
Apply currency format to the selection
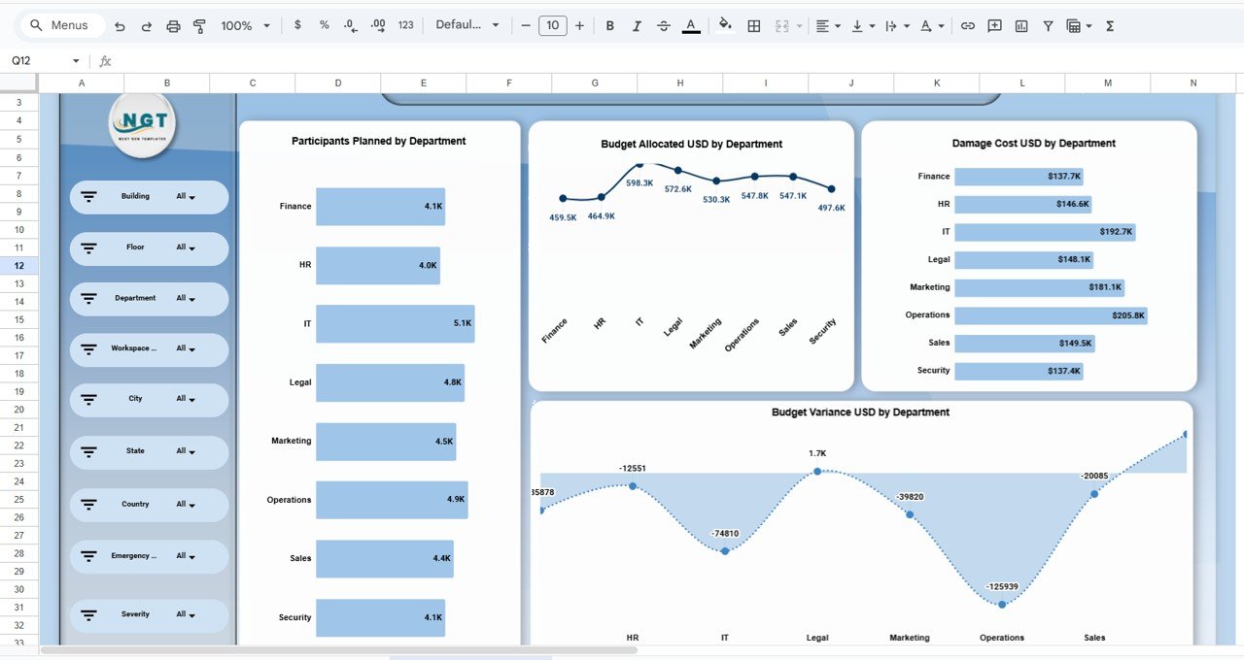297,25
